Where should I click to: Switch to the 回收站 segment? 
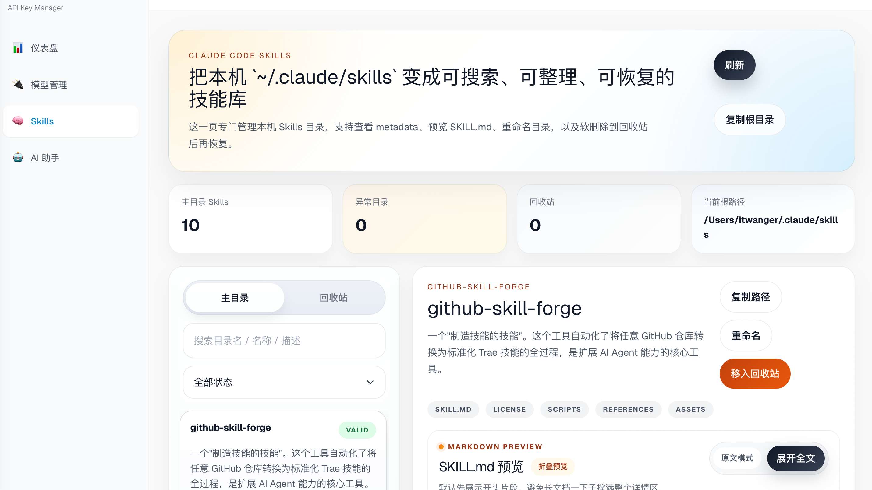[x=333, y=298]
